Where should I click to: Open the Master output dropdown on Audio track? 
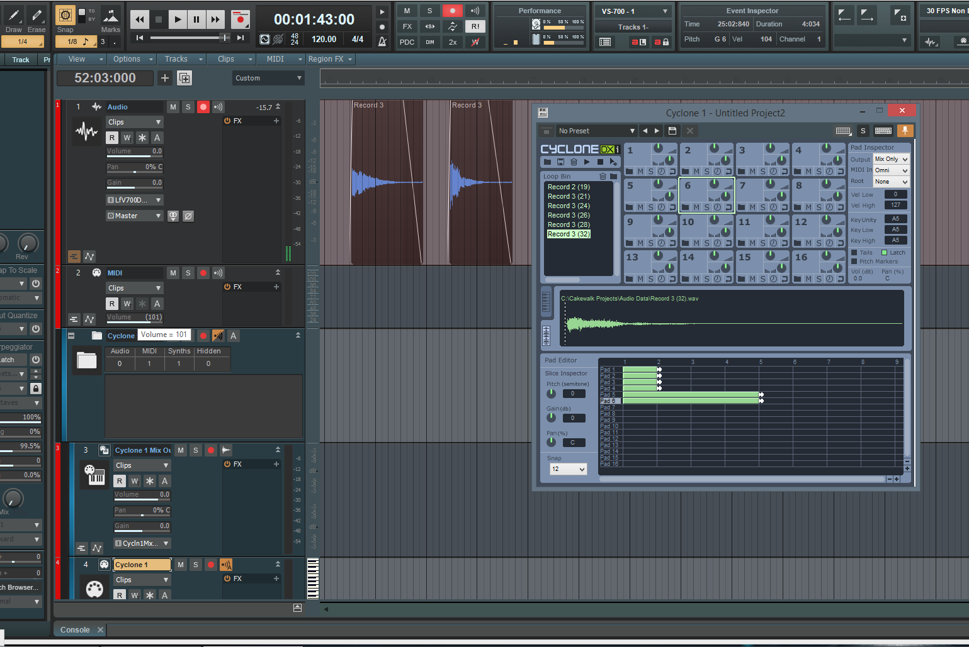[135, 216]
